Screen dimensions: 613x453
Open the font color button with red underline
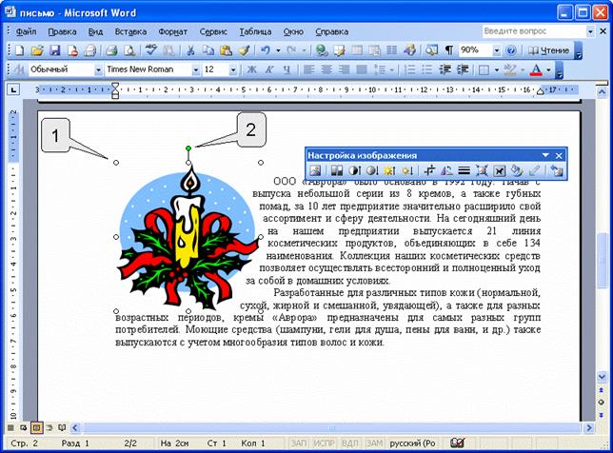[536, 70]
